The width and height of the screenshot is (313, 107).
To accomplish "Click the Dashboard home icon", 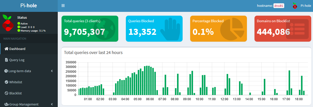I will point(7,49).
